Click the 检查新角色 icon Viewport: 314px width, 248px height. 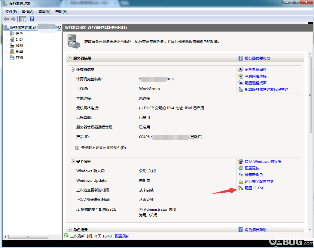(x=240, y=175)
